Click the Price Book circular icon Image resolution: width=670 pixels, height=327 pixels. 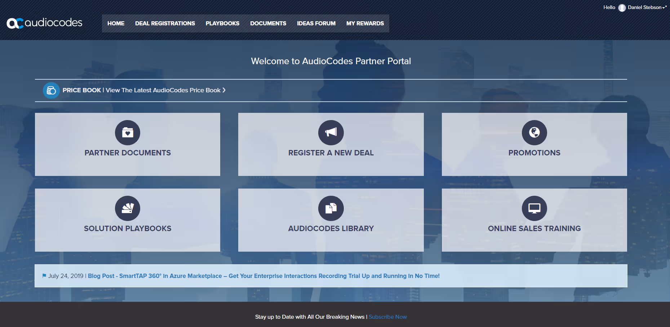pyautogui.click(x=51, y=90)
